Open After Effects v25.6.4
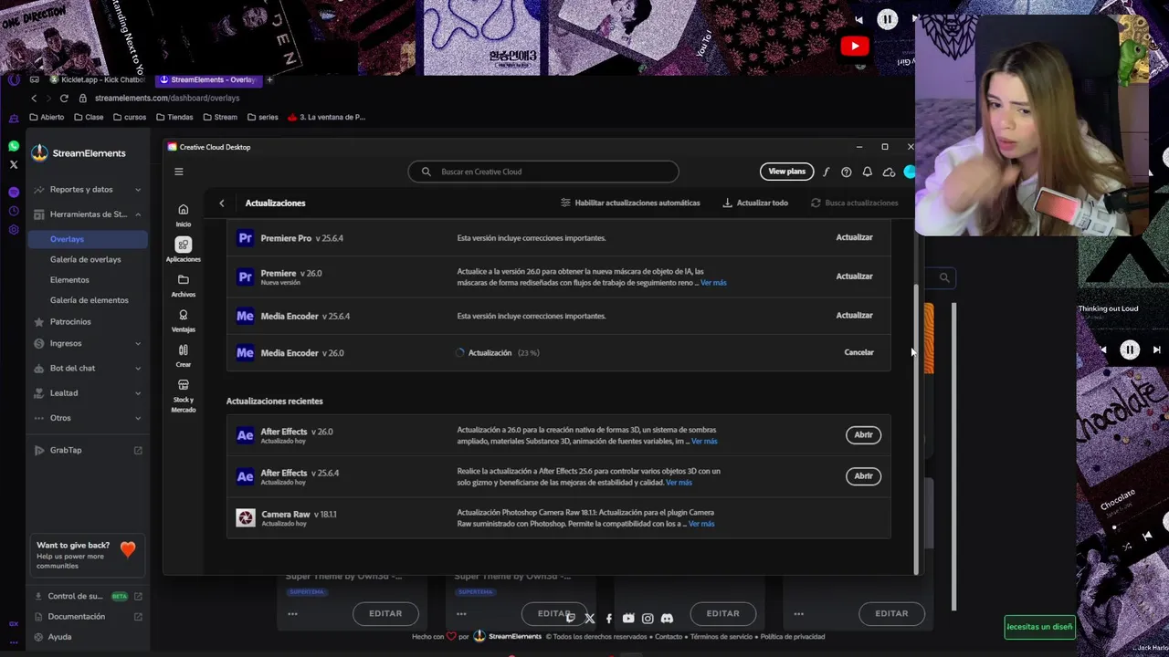This screenshot has width=1169, height=657. pyautogui.click(x=863, y=476)
